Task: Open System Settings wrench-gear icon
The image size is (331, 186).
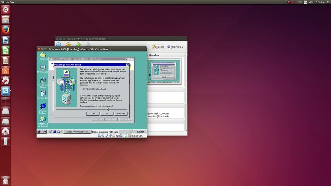Action: click(x=6, y=81)
